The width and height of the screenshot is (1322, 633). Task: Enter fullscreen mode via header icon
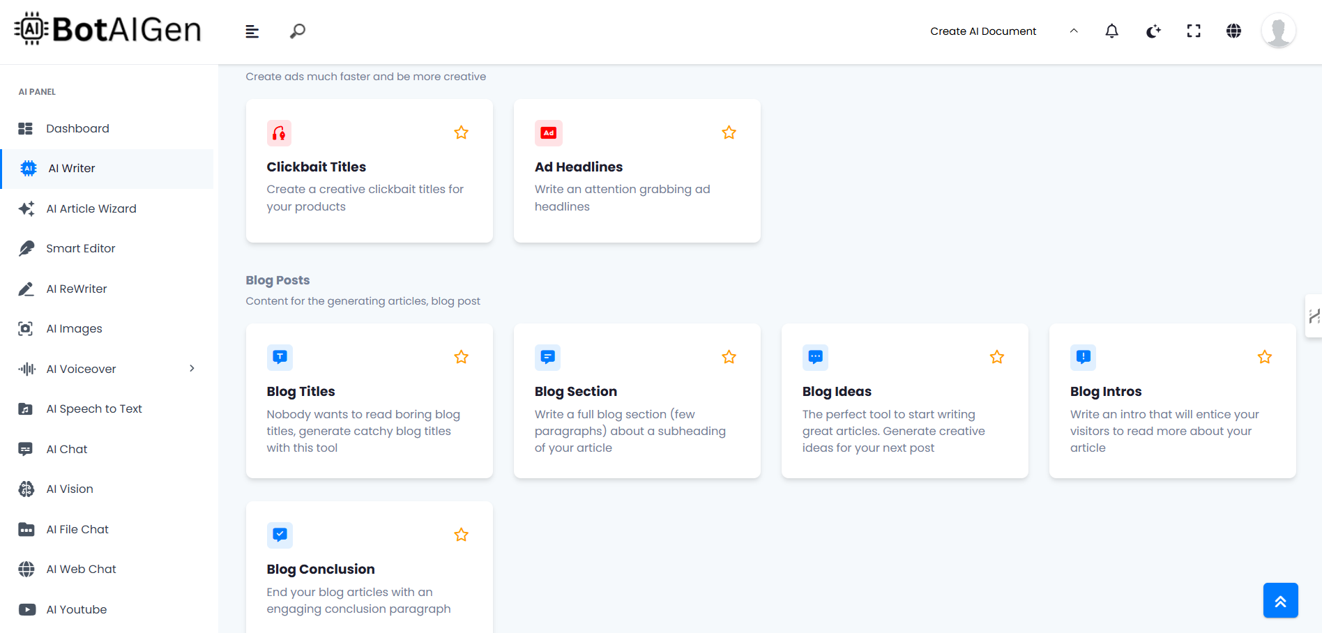click(x=1194, y=31)
